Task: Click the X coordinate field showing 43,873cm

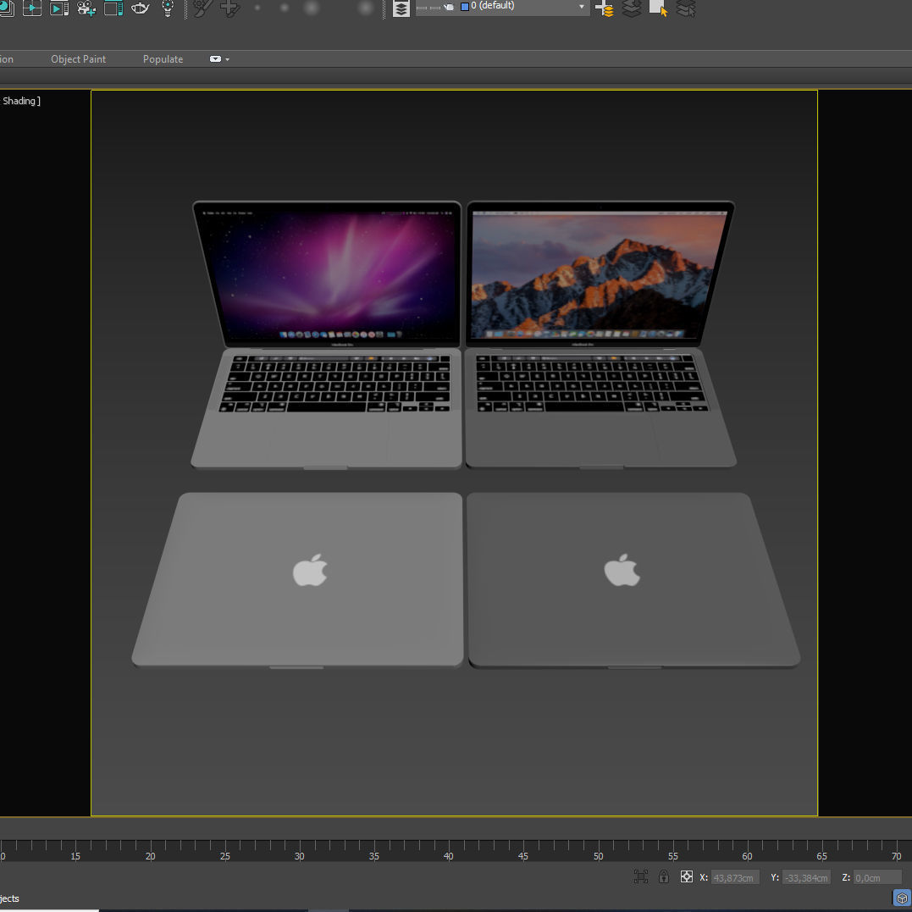Action: click(735, 877)
